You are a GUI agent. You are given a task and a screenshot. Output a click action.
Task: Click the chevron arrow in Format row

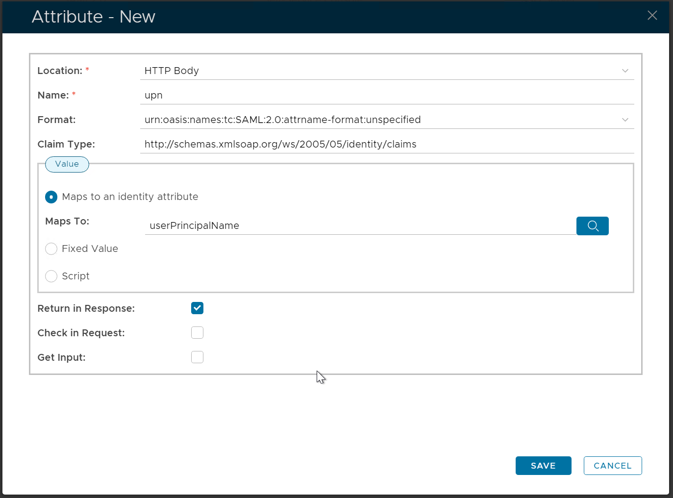[x=625, y=120]
